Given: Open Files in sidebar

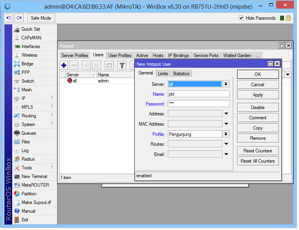Looking at the screenshot, I should (x=35, y=142).
